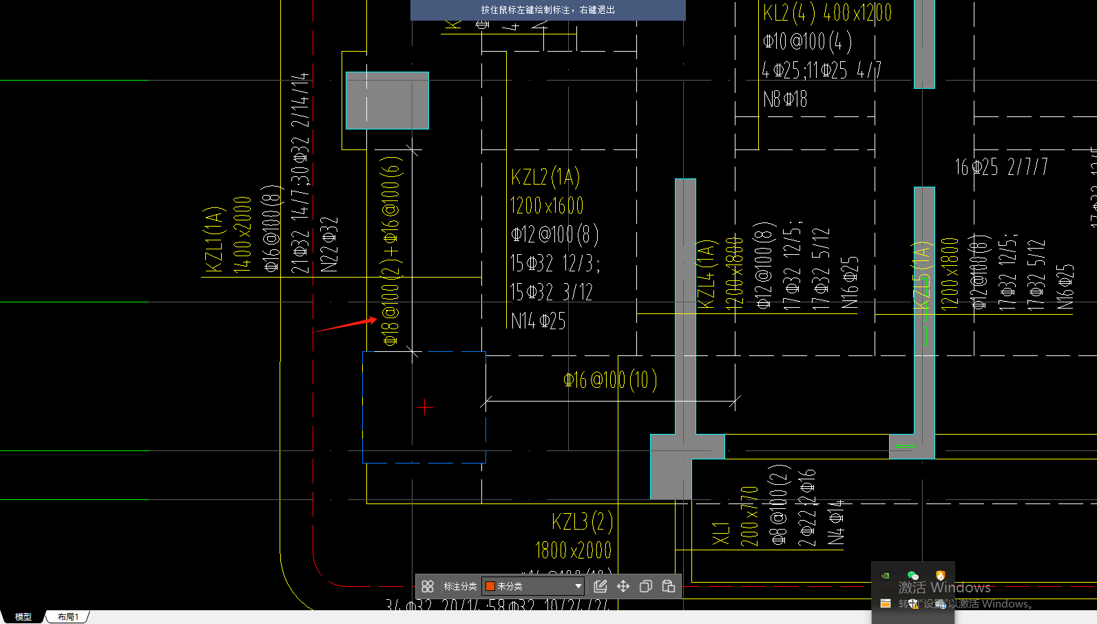
Task: Select the N8Φ18 text
Action: [784, 99]
